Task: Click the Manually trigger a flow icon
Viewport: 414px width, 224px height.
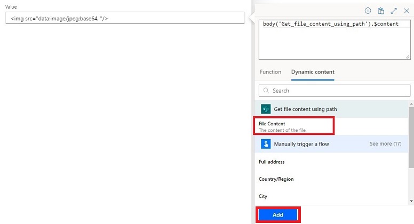Action: [x=266, y=144]
